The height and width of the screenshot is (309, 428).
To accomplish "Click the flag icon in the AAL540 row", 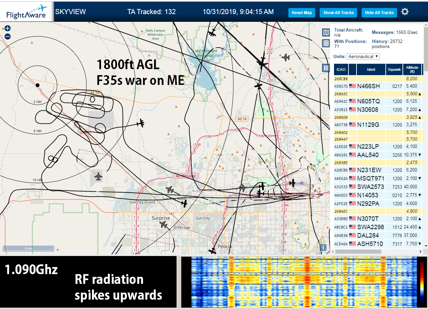I will click(x=352, y=155).
